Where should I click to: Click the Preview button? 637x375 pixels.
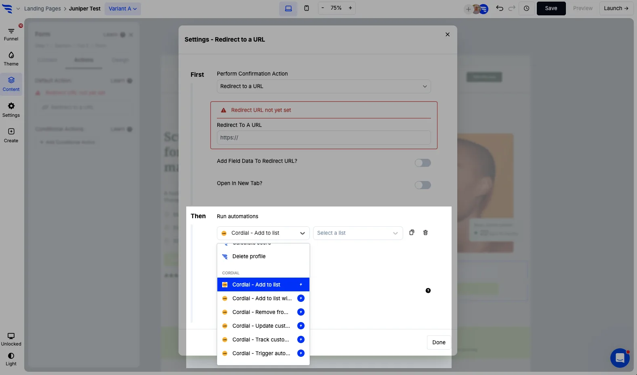click(x=582, y=8)
